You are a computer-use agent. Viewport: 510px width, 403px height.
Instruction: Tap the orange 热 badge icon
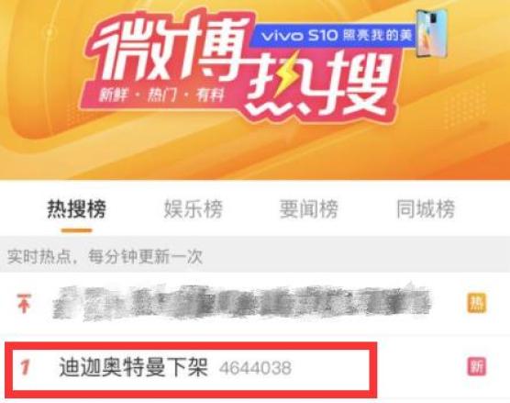pos(476,303)
